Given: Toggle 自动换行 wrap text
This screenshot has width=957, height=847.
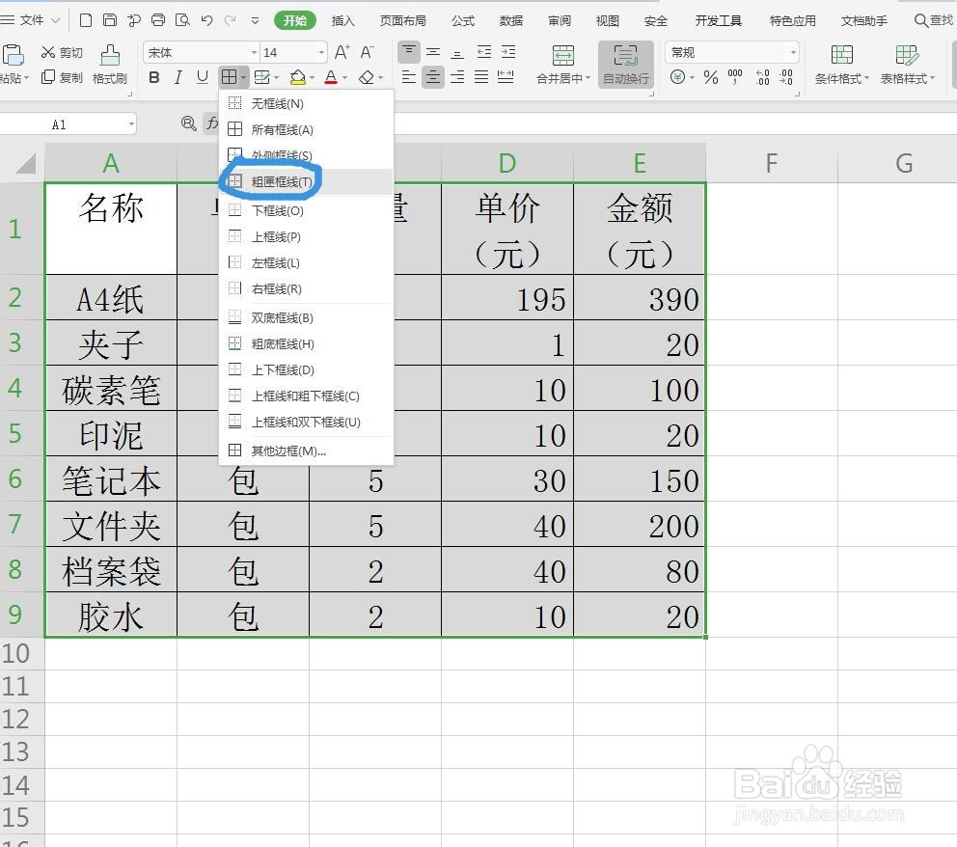Looking at the screenshot, I should click(626, 65).
